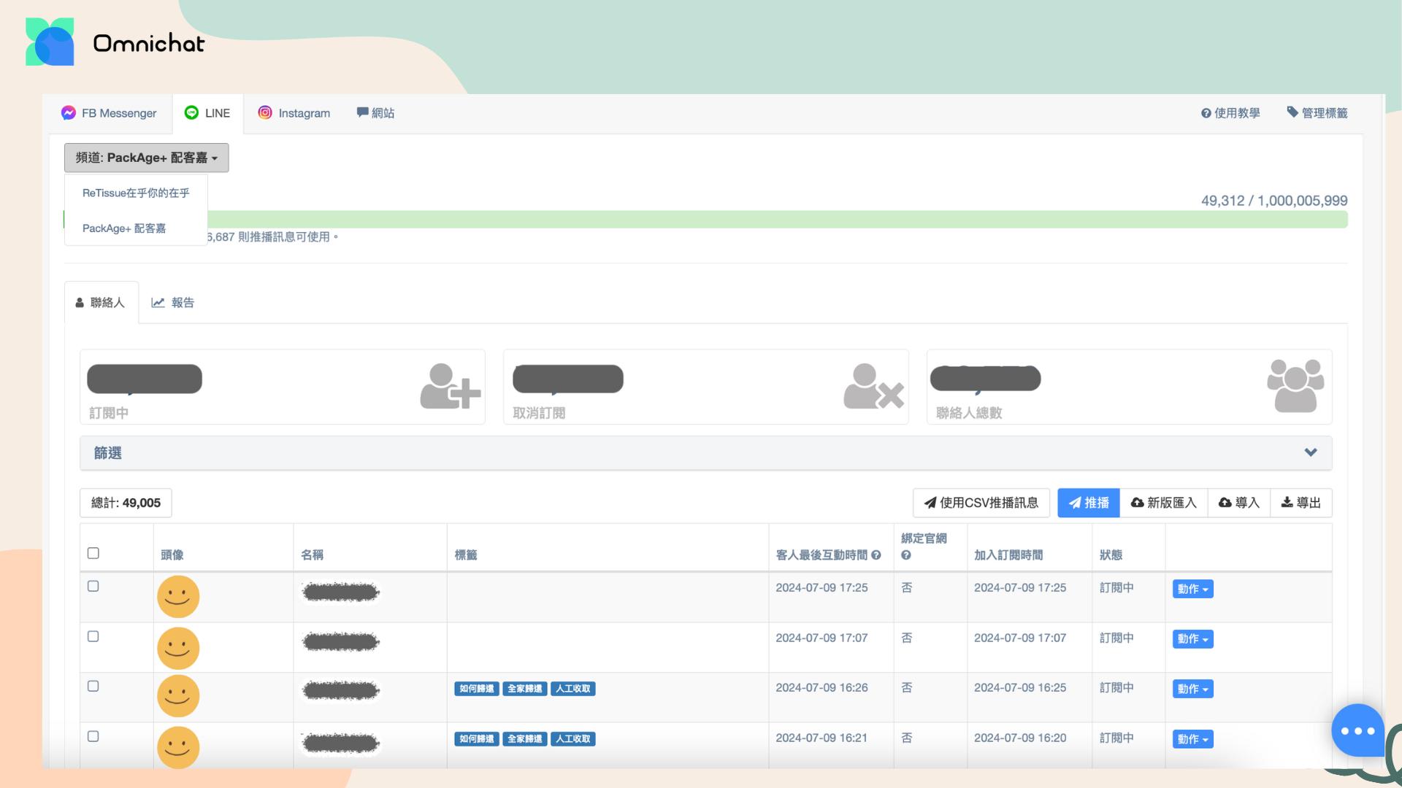1402x788 pixels.
Task: Open 動作 dropdown for the 16:21 row
Action: (1193, 739)
